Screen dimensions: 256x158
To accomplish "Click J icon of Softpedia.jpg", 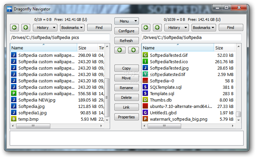I will click(x=14, y=106).
